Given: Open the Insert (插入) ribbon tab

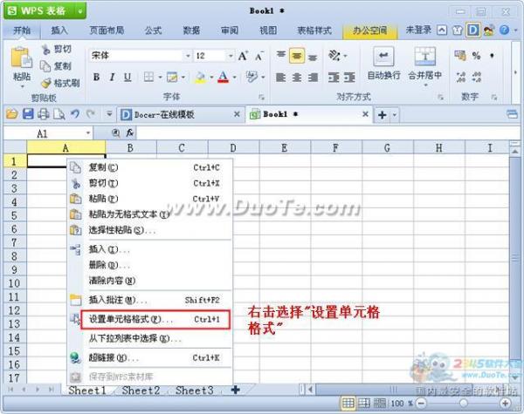Looking at the screenshot, I should (x=59, y=31).
